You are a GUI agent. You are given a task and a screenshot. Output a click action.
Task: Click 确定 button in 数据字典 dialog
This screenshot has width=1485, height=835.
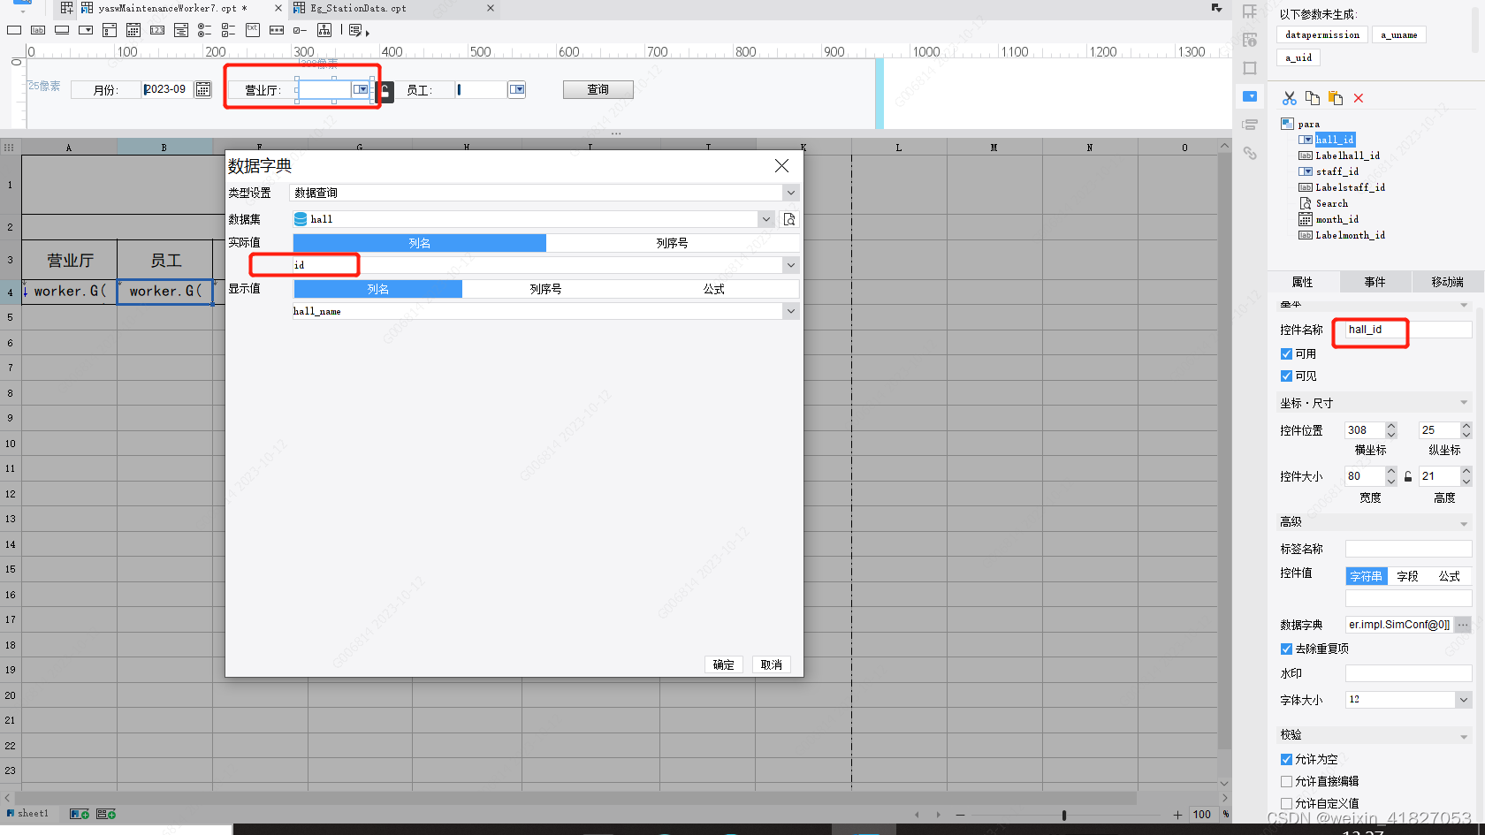[x=724, y=664]
